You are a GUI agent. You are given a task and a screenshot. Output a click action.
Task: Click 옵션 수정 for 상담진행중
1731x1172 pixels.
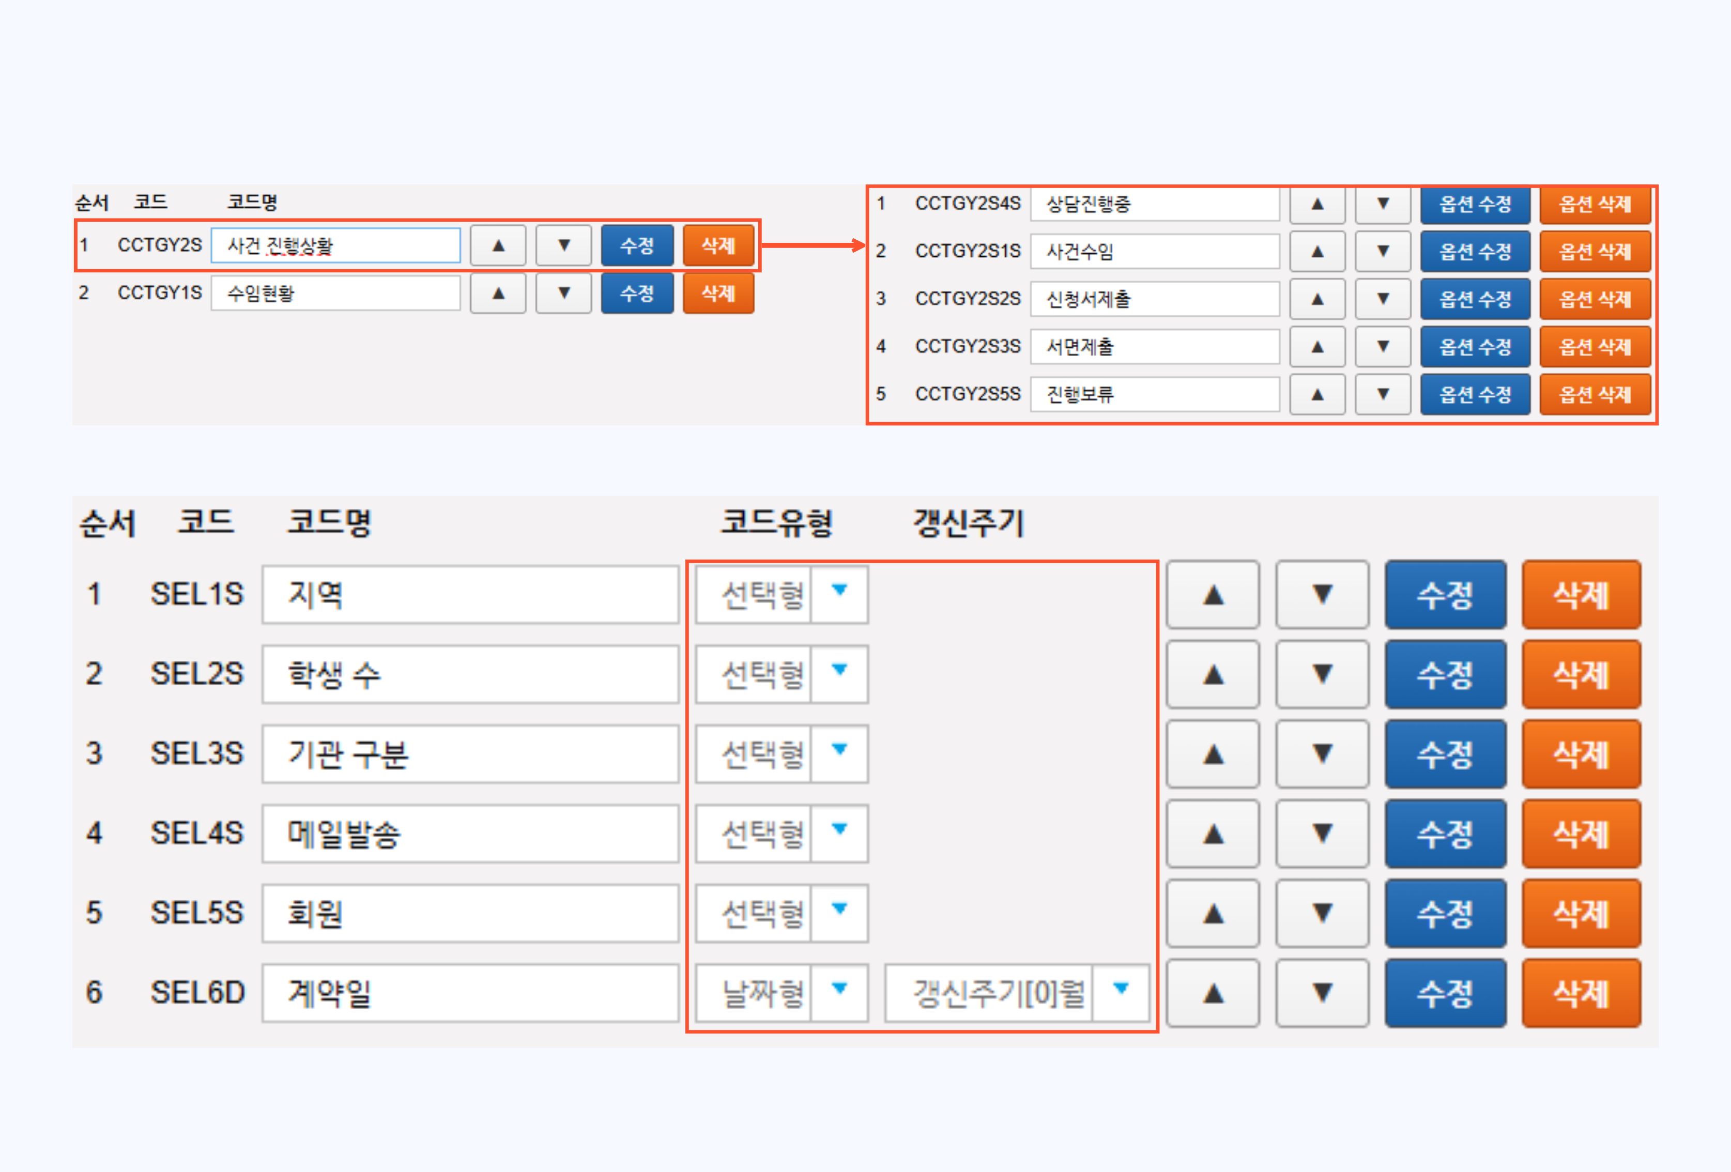pos(1475,204)
